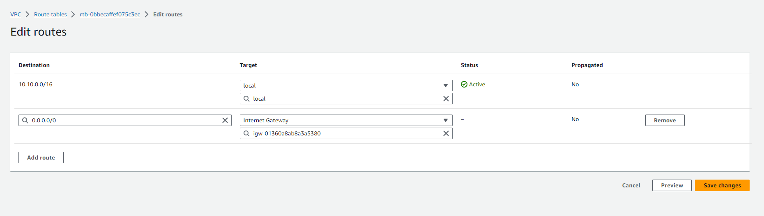This screenshot has width=764, height=216.
Task: Click Propagated No for 0.0.0.0/0 route
Action: click(575, 119)
